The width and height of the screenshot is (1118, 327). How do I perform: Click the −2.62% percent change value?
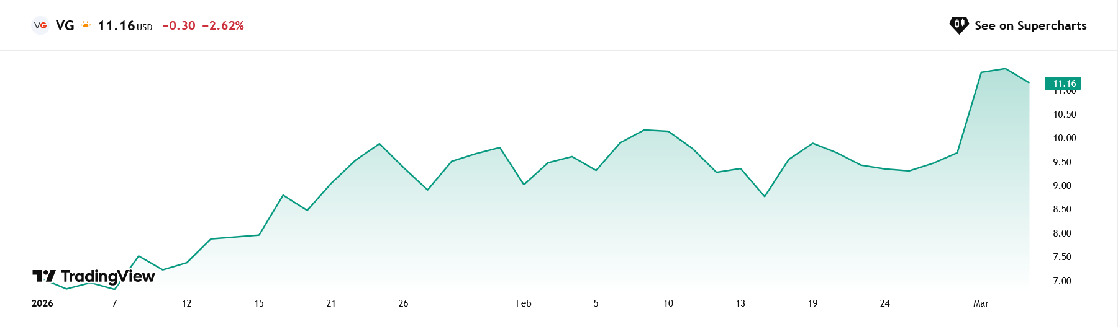223,25
